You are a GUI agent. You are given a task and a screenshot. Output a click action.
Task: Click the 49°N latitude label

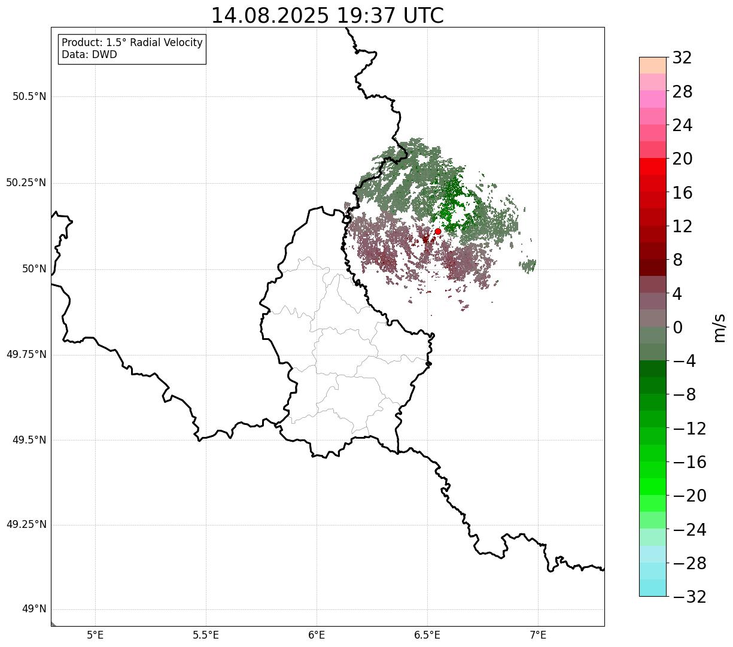pos(34,609)
